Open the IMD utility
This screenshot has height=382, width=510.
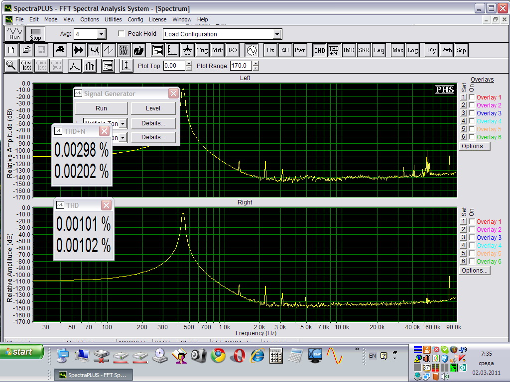coord(349,50)
